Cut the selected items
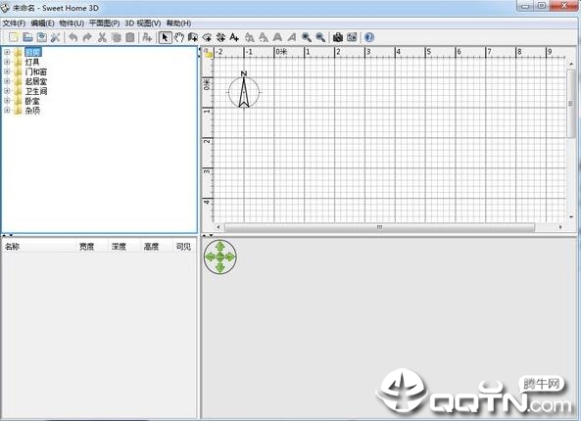581x421 pixels. click(x=102, y=37)
